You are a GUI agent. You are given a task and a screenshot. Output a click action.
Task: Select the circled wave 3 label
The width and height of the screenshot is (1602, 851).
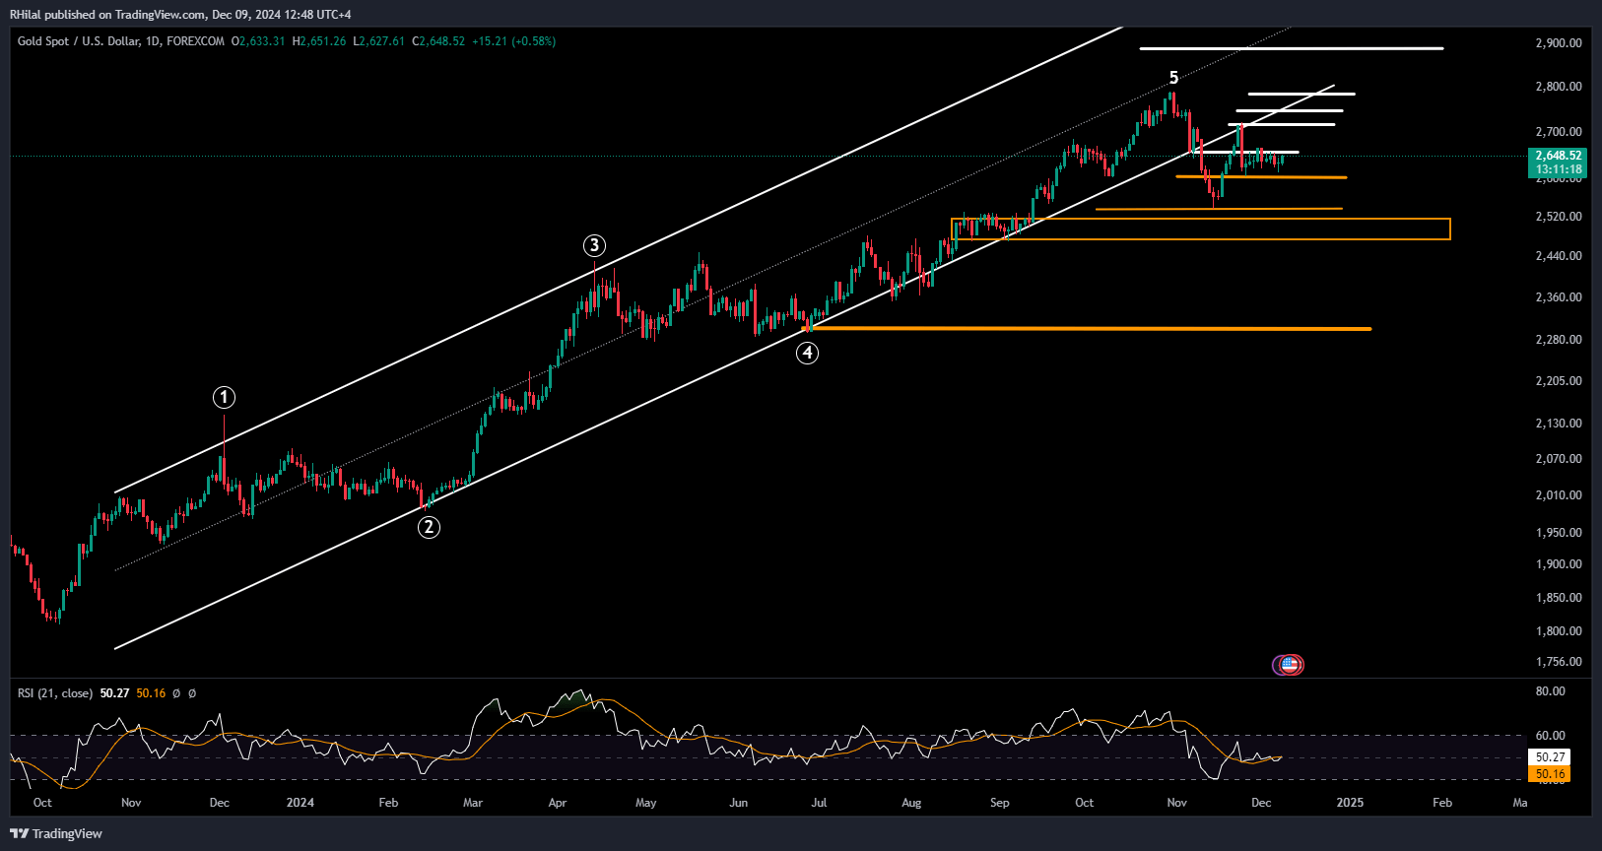click(x=593, y=245)
